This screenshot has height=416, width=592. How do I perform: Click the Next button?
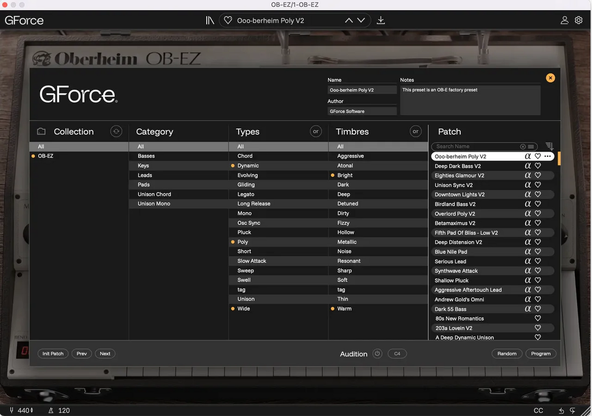(105, 353)
